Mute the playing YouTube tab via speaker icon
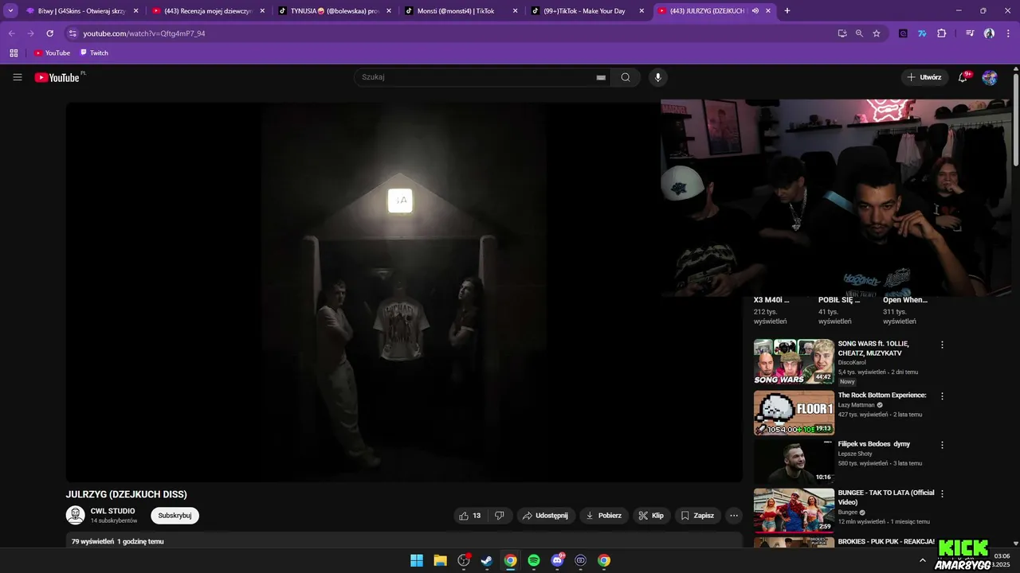The image size is (1020, 573). click(755, 11)
